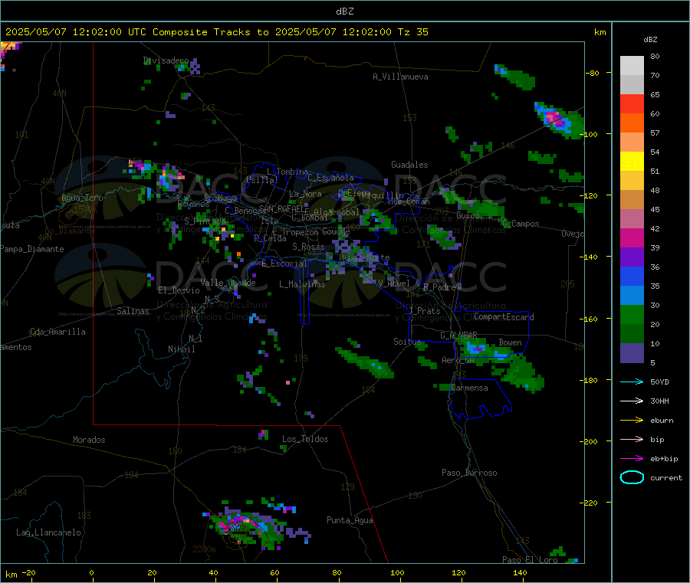Image resolution: width=690 pixels, height=583 pixels.
Task: Select the 60 dBZ red swatch
Action: pos(632,103)
